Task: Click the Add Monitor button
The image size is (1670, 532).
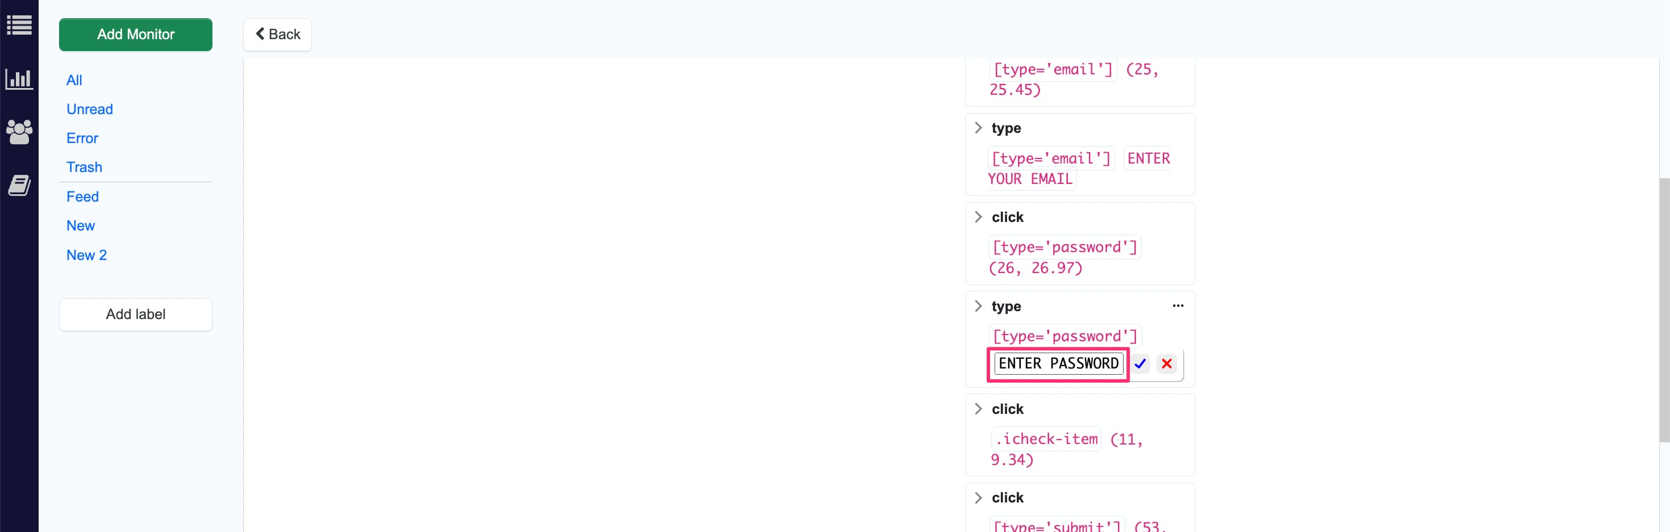Action: pos(136,34)
